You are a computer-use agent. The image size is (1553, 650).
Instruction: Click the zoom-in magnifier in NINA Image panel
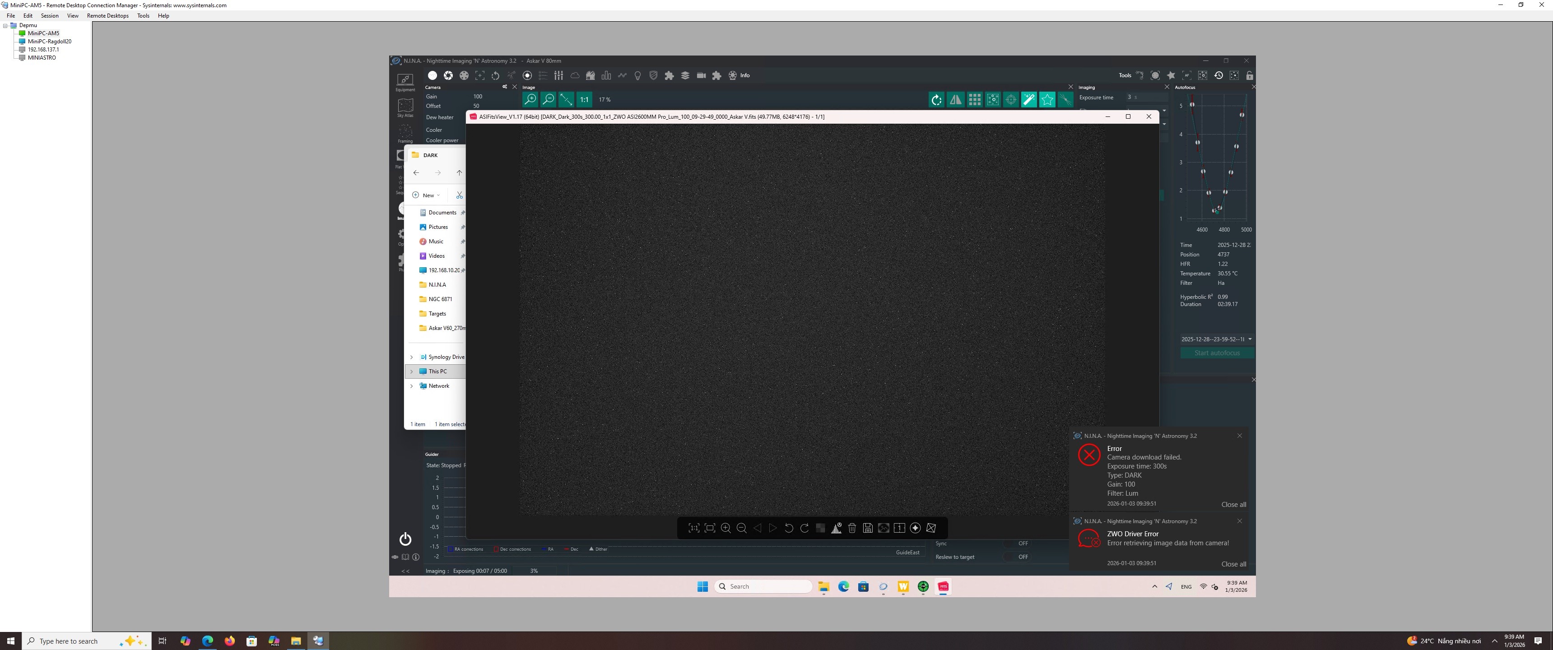click(530, 99)
